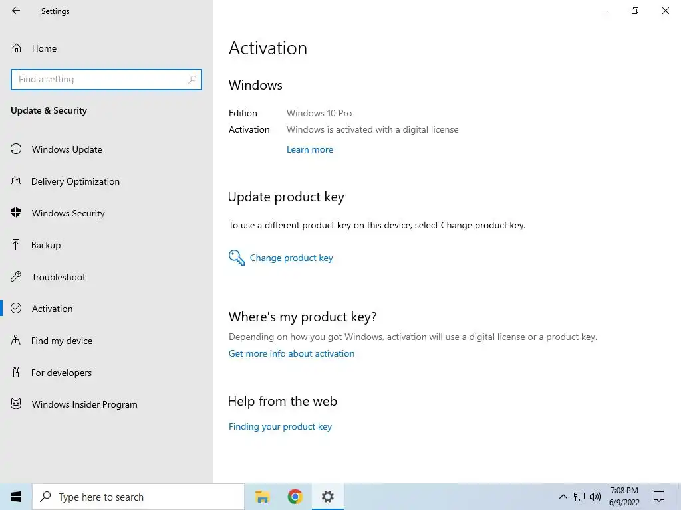Click the Windows 10 Pro edition text

[x=319, y=113]
